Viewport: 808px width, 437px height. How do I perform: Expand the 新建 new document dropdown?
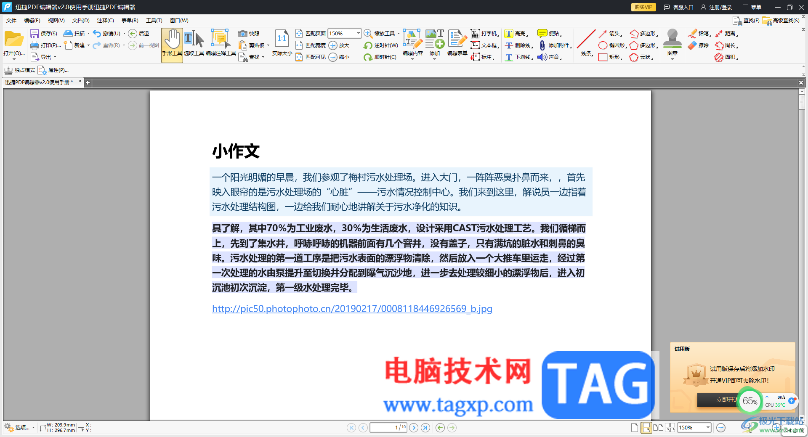point(88,45)
